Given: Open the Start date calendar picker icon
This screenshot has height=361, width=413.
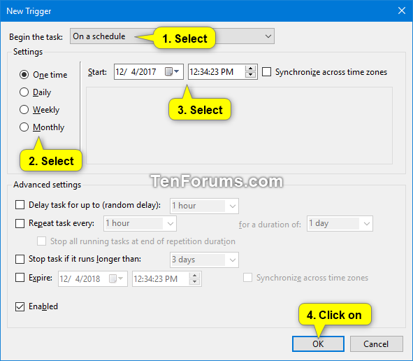Looking at the screenshot, I should (x=172, y=71).
